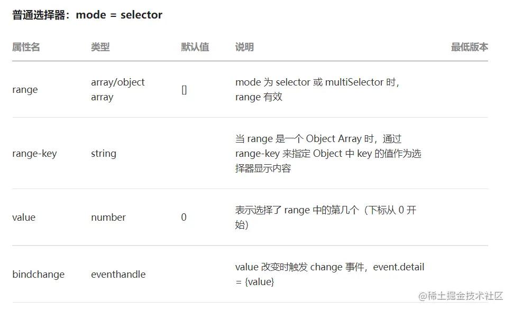The image size is (513, 311).
Task: Click the value property name cell
Action: 24,217
